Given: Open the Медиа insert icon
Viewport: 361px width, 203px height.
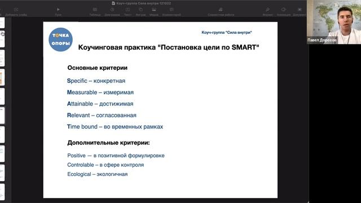Looking at the screenshot, I should coord(154,10).
